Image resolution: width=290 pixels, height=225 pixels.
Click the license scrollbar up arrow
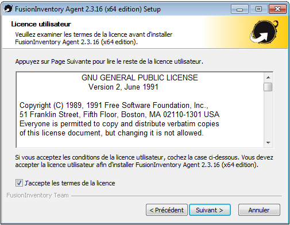268,77
